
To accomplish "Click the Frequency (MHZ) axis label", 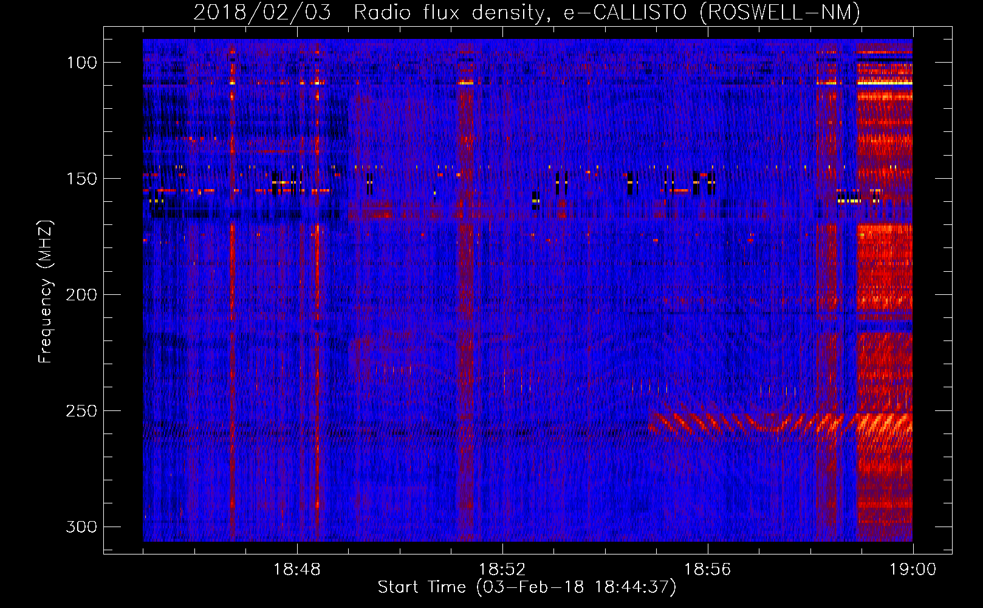I will [46, 291].
